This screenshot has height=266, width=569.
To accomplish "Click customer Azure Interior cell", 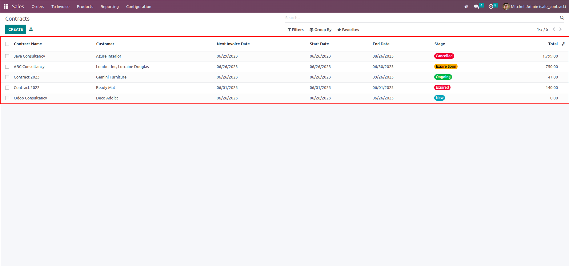I will point(109,56).
